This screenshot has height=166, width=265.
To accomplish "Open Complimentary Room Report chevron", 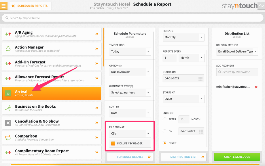I will click(x=97, y=152).
